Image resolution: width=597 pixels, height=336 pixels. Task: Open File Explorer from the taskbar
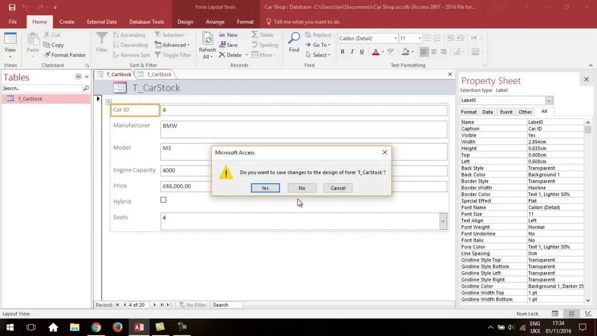75,327
